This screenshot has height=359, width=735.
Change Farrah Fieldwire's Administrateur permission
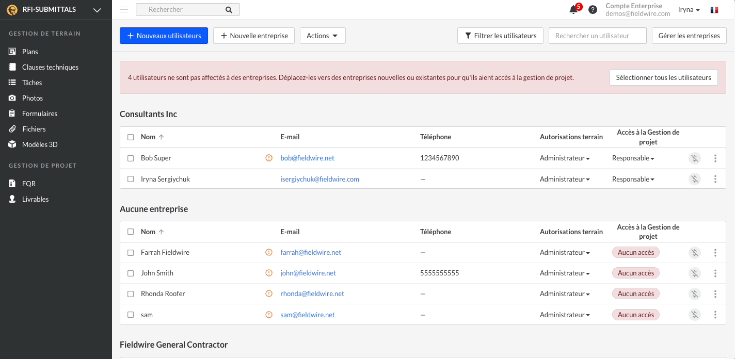(565, 253)
